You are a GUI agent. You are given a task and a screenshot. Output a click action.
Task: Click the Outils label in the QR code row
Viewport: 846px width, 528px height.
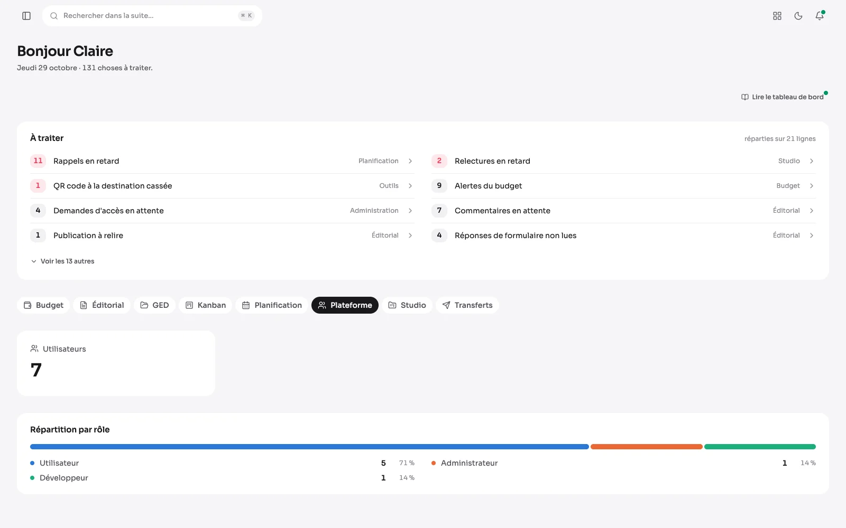(x=389, y=186)
